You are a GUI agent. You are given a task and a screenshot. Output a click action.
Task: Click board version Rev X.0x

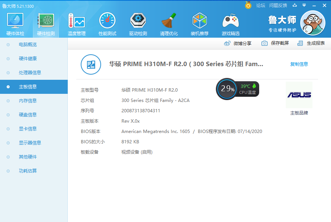tap(130, 121)
